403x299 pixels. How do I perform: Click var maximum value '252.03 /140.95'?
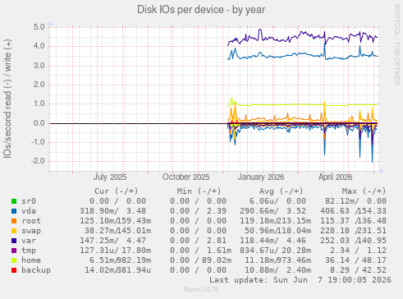(x=353, y=241)
